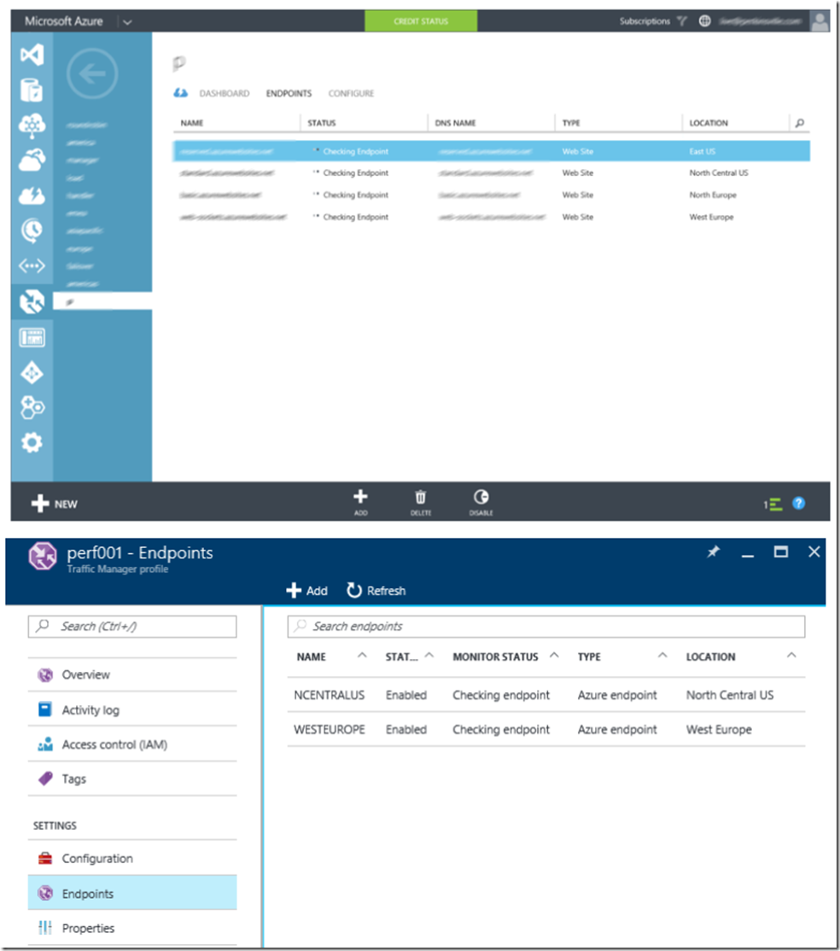Viewport: 840px width, 951px height.
Task: Open Configuration under Settings
Action: (132, 858)
